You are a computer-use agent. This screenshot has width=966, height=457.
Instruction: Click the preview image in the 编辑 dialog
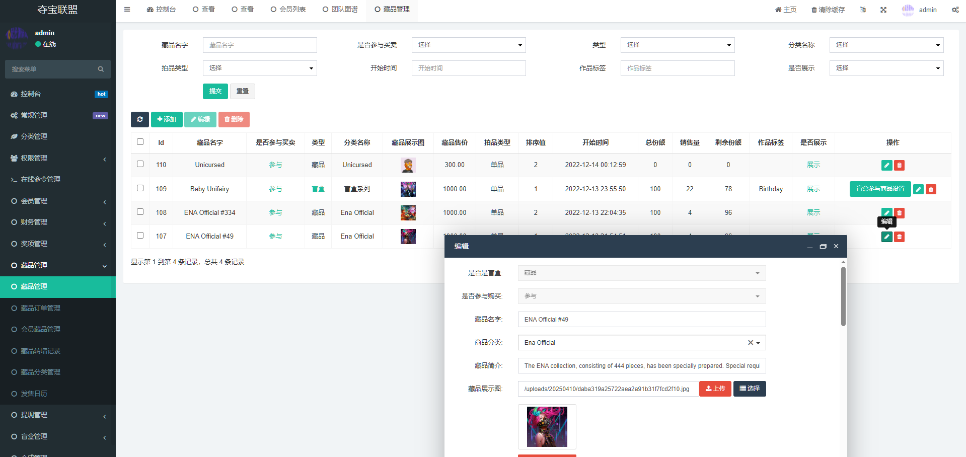(547, 427)
